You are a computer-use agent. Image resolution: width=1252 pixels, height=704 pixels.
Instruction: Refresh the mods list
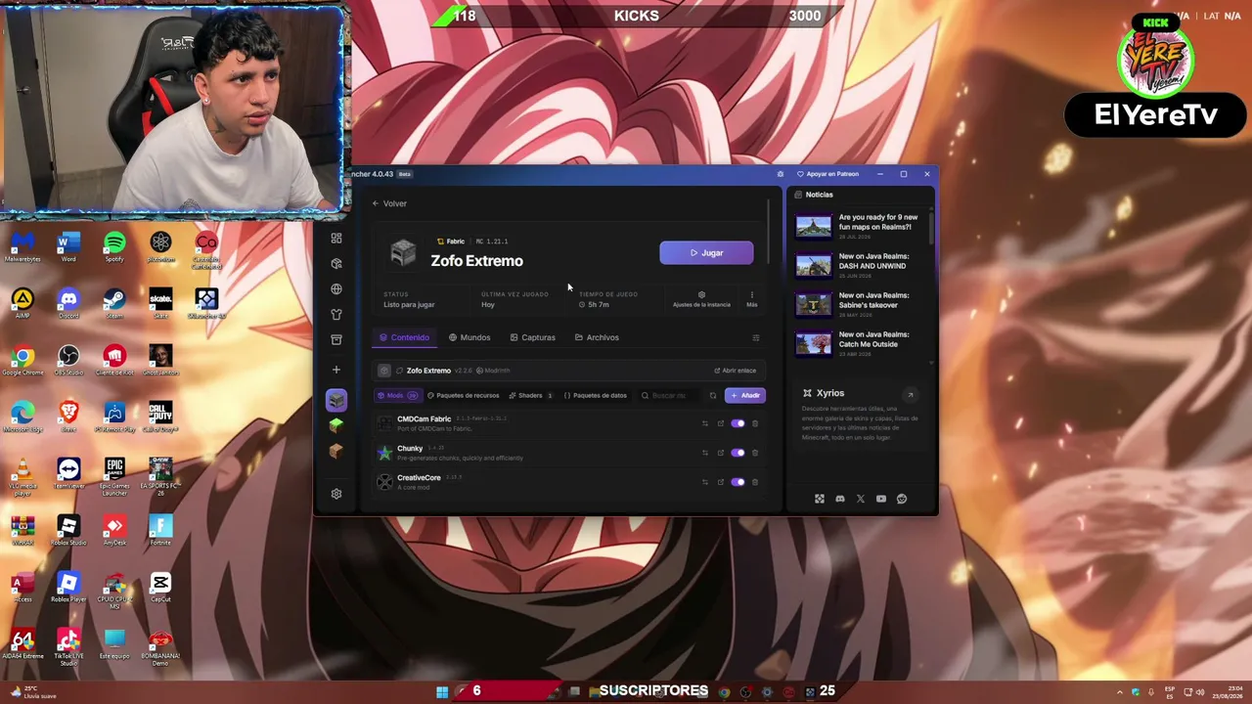[x=712, y=396]
